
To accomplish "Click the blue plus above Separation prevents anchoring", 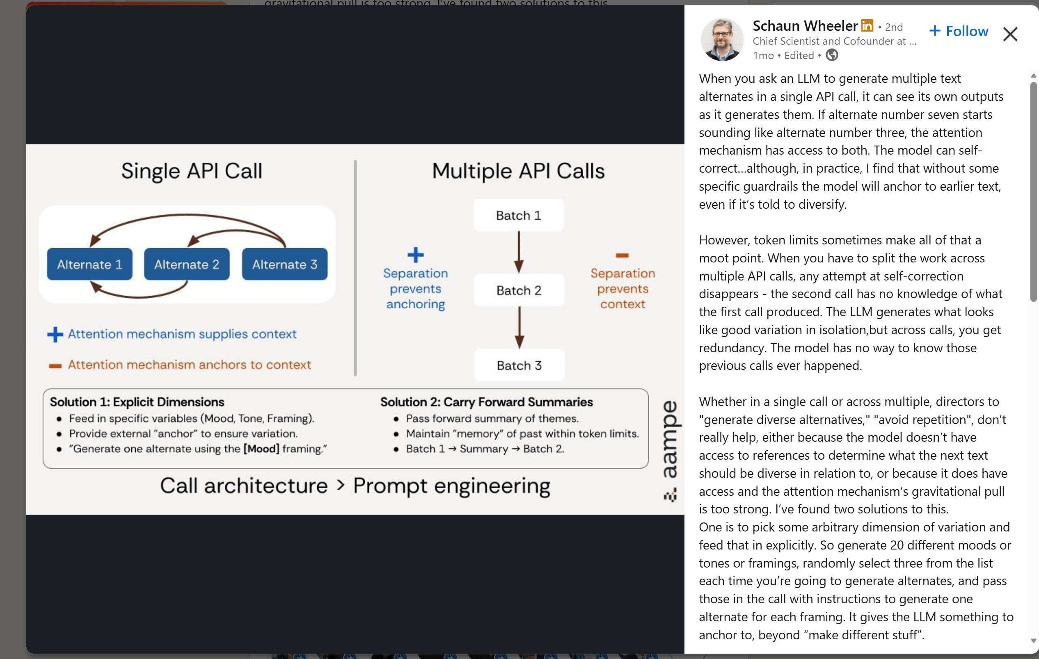I will (x=416, y=255).
